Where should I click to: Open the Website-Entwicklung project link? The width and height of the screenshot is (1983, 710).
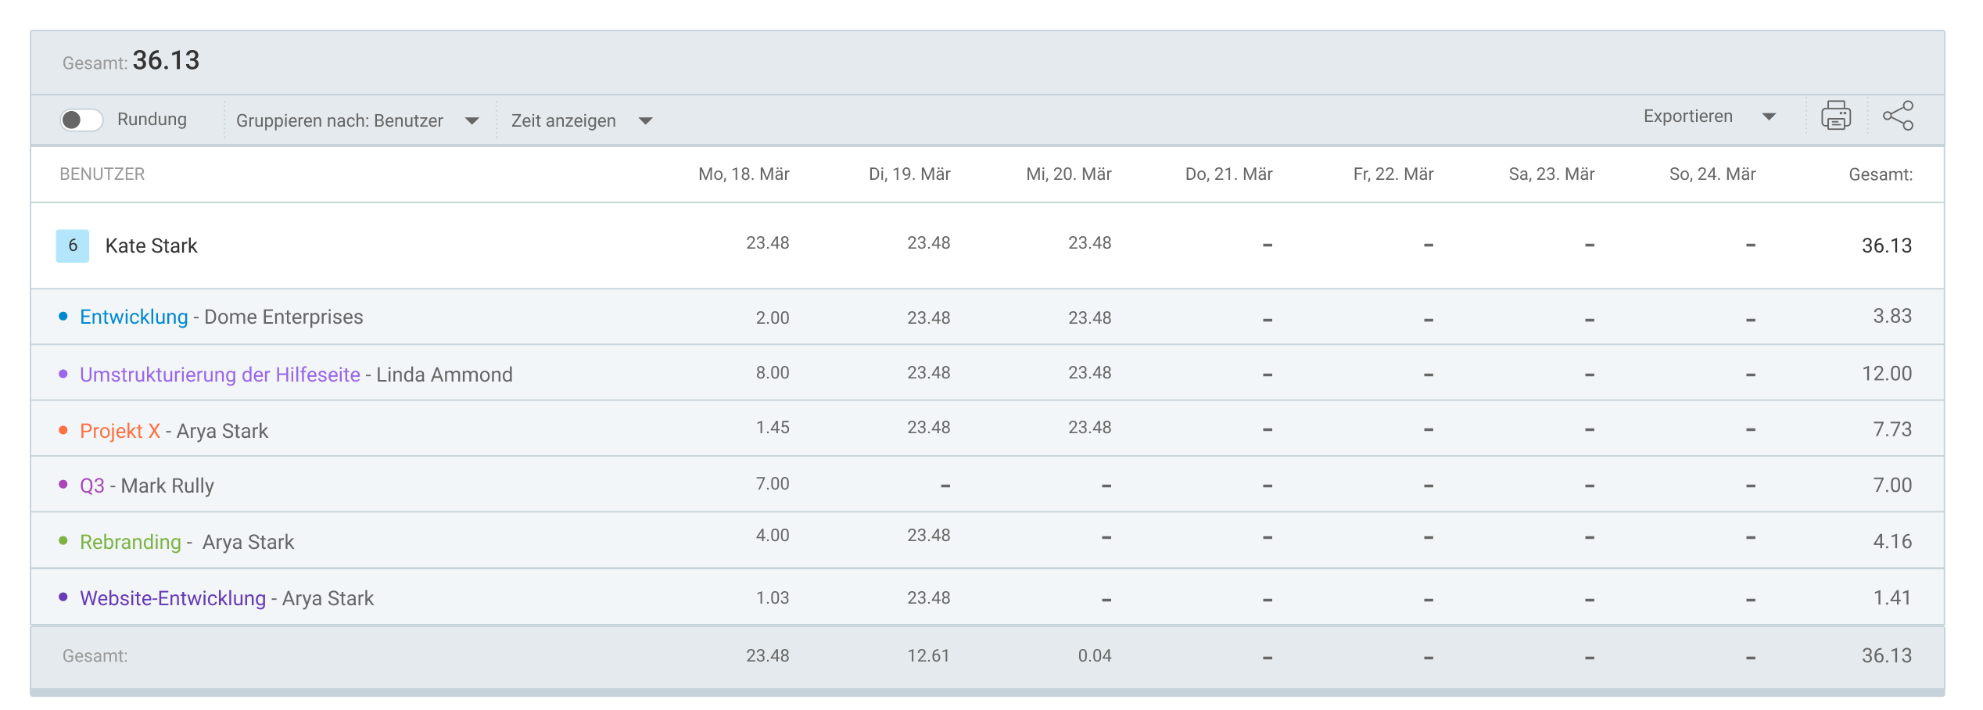pos(173,598)
